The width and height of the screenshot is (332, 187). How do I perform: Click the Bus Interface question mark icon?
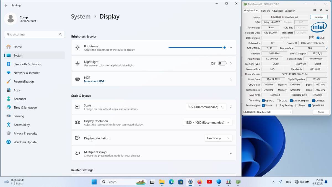point(326,48)
